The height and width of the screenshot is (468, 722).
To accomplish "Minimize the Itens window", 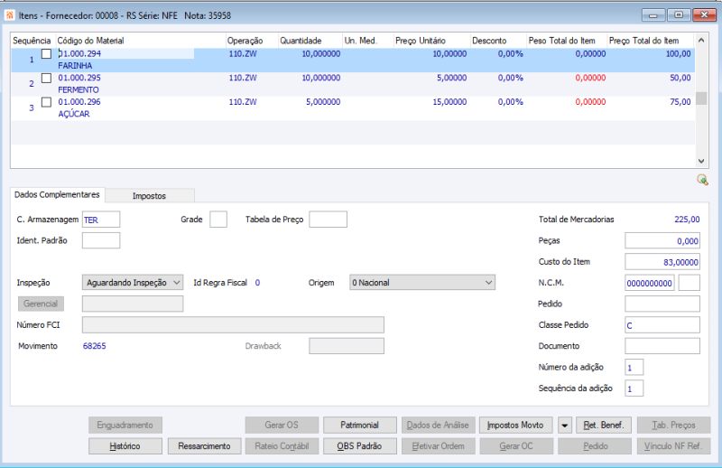I will click(x=654, y=14).
